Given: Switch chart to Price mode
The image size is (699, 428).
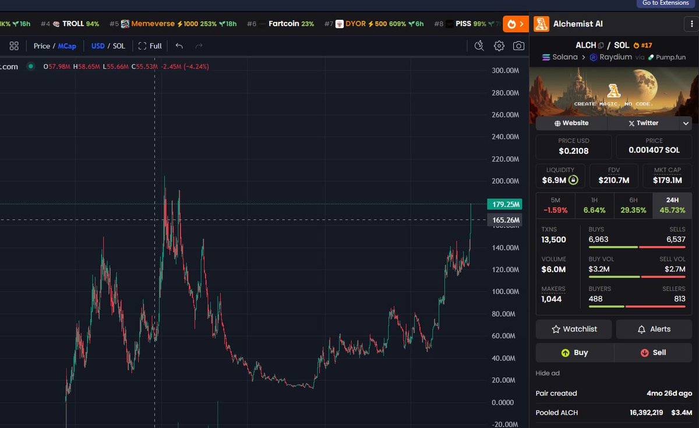Looking at the screenshot, I should point(42,45).
